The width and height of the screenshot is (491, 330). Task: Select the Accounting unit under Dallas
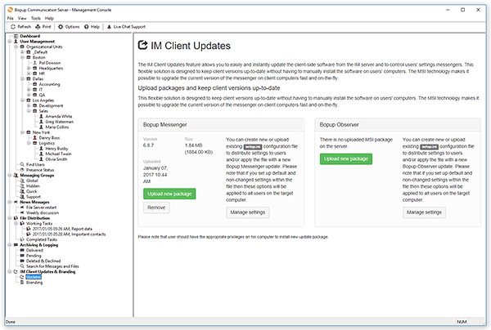pos(49,84)
